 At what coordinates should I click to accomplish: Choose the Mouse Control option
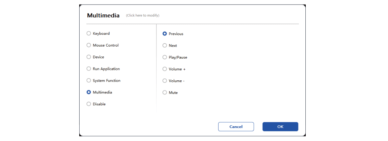[89, 45]
